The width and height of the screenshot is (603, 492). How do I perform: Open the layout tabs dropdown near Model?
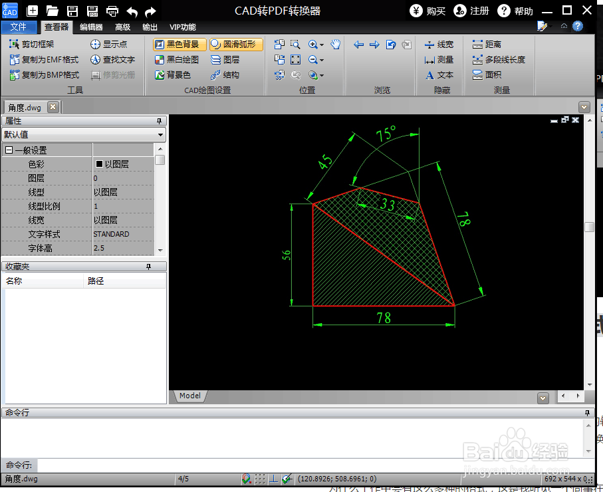click(543, 398)
